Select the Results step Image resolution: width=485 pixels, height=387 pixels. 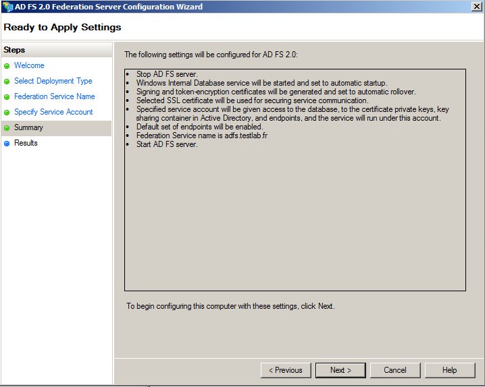coord(26,143)
